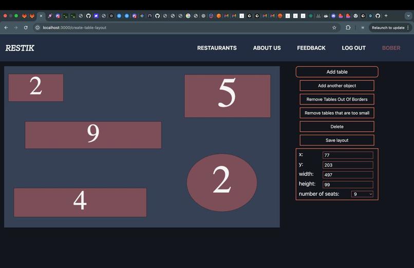Select the round table with 2 seats
Screen dimensions: 414x268
point(222,182)
